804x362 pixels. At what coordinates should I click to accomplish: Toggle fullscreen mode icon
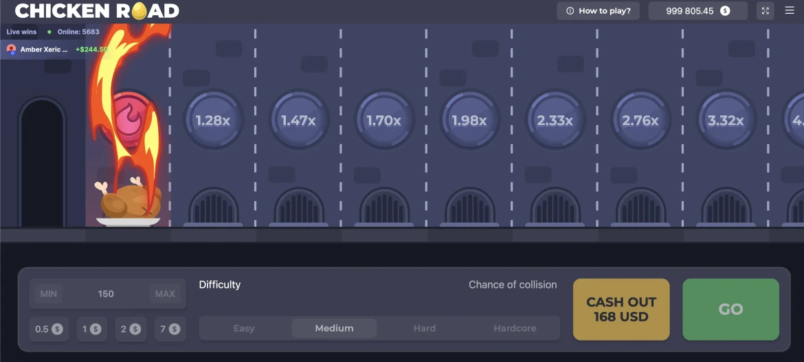pyautogui.click(x=765, y=11)
